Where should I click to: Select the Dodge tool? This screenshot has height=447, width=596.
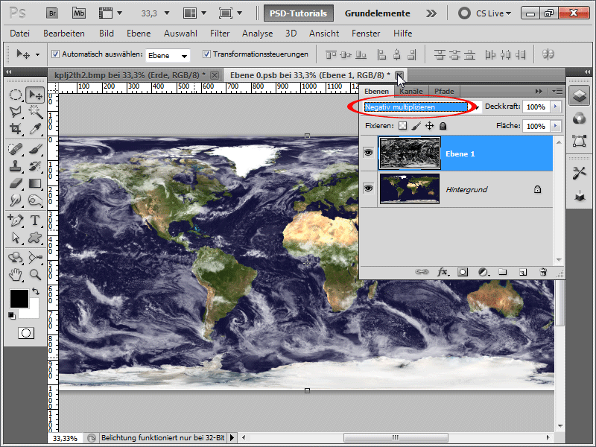pos(35,200)
